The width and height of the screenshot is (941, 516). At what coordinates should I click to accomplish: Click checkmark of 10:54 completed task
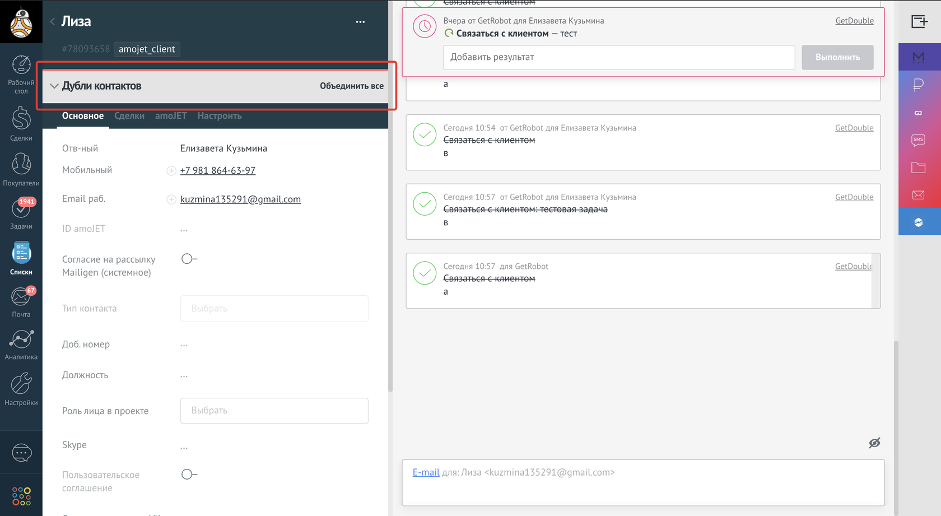tap(425, 134)
